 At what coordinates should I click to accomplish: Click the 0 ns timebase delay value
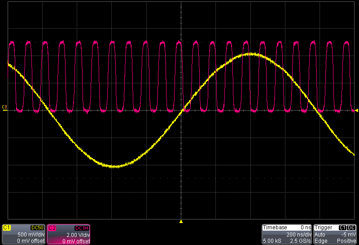pos(306,228)
